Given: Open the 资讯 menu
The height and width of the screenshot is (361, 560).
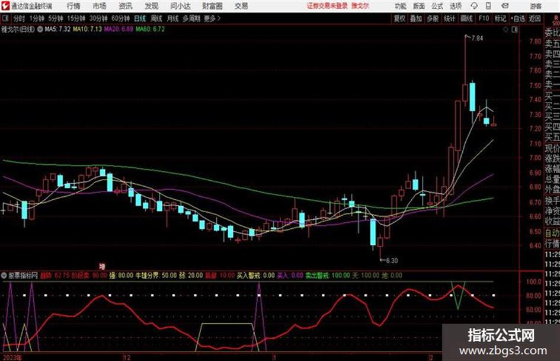Looking at the screenshot, I should 126,6.
